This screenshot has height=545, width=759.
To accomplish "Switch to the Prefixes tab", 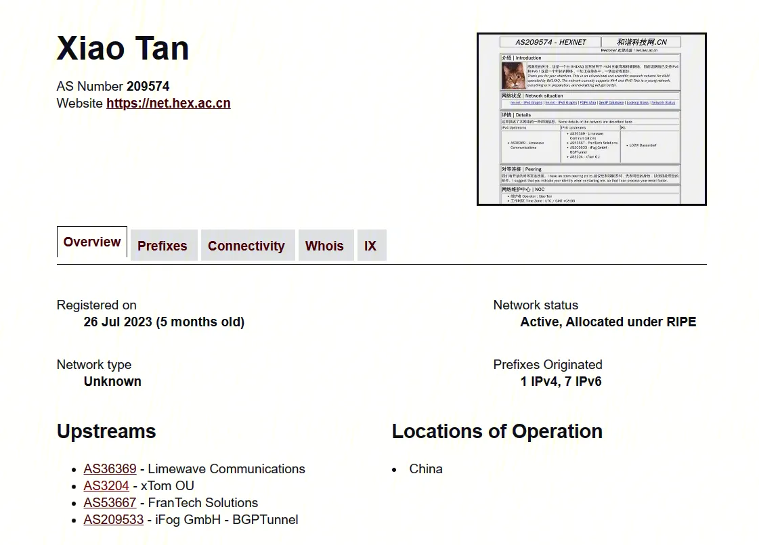I will click(162, 246).
